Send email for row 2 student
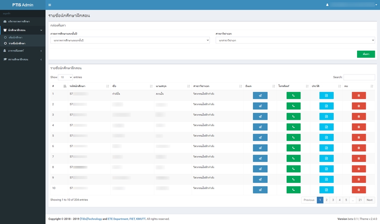 (260, 106)
